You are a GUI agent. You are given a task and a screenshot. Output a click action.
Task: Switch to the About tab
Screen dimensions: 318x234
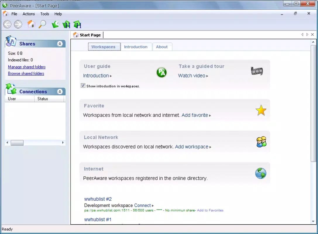[x=162, y=47]
